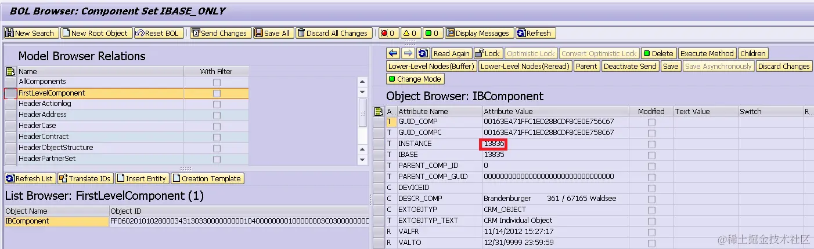Navigate forward with the right arrow

click(x=408, y=53)
